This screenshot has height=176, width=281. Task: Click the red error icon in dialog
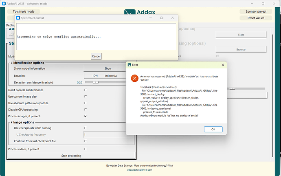[x=134, y=78]
